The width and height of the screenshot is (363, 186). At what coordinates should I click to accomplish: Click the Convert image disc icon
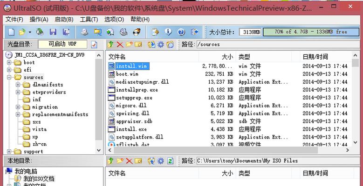pyautogui.click(x=110, y=32)
